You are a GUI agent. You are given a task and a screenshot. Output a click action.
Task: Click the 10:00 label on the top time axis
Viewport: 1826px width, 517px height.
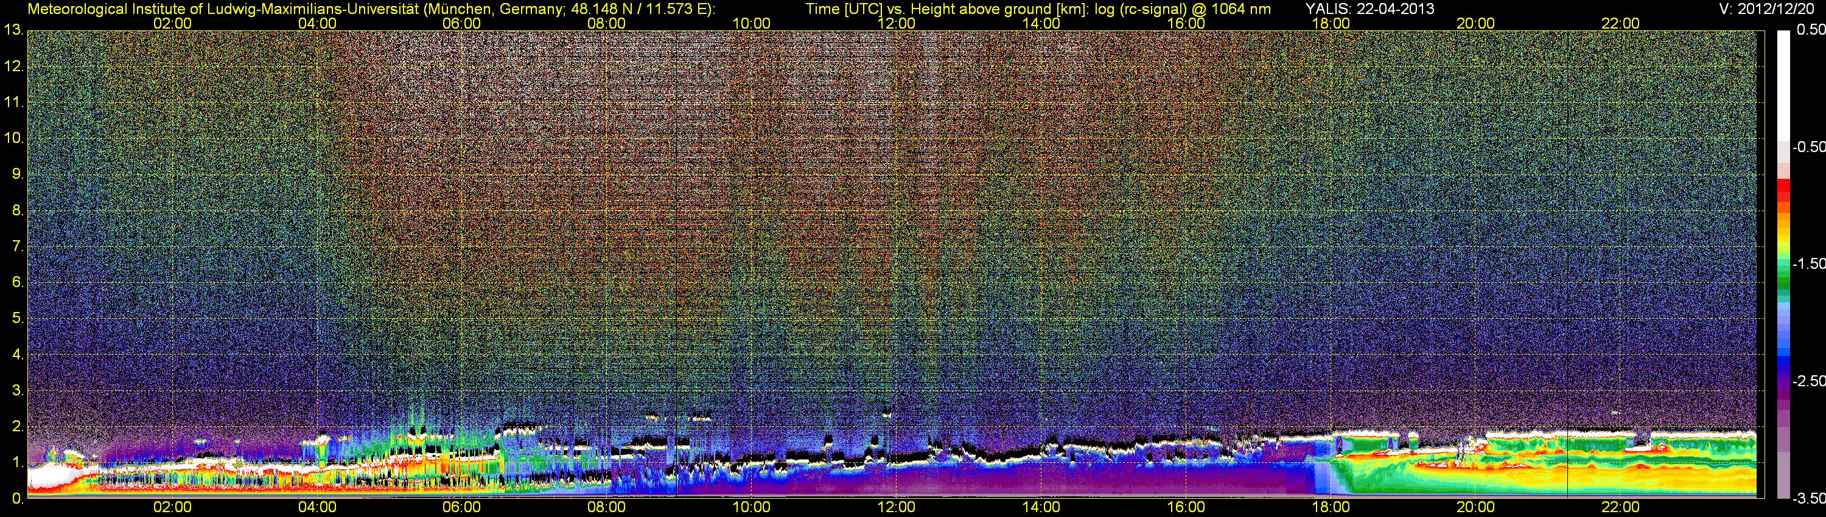(x=751, y=23)
